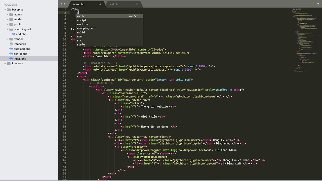Click the vendor folder icon
322x181 pixels.
coord(11,39)
